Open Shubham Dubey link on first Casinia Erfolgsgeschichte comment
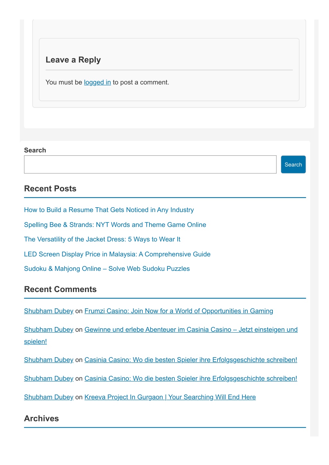Screen dimensions: 329x465 pos(49,360)
